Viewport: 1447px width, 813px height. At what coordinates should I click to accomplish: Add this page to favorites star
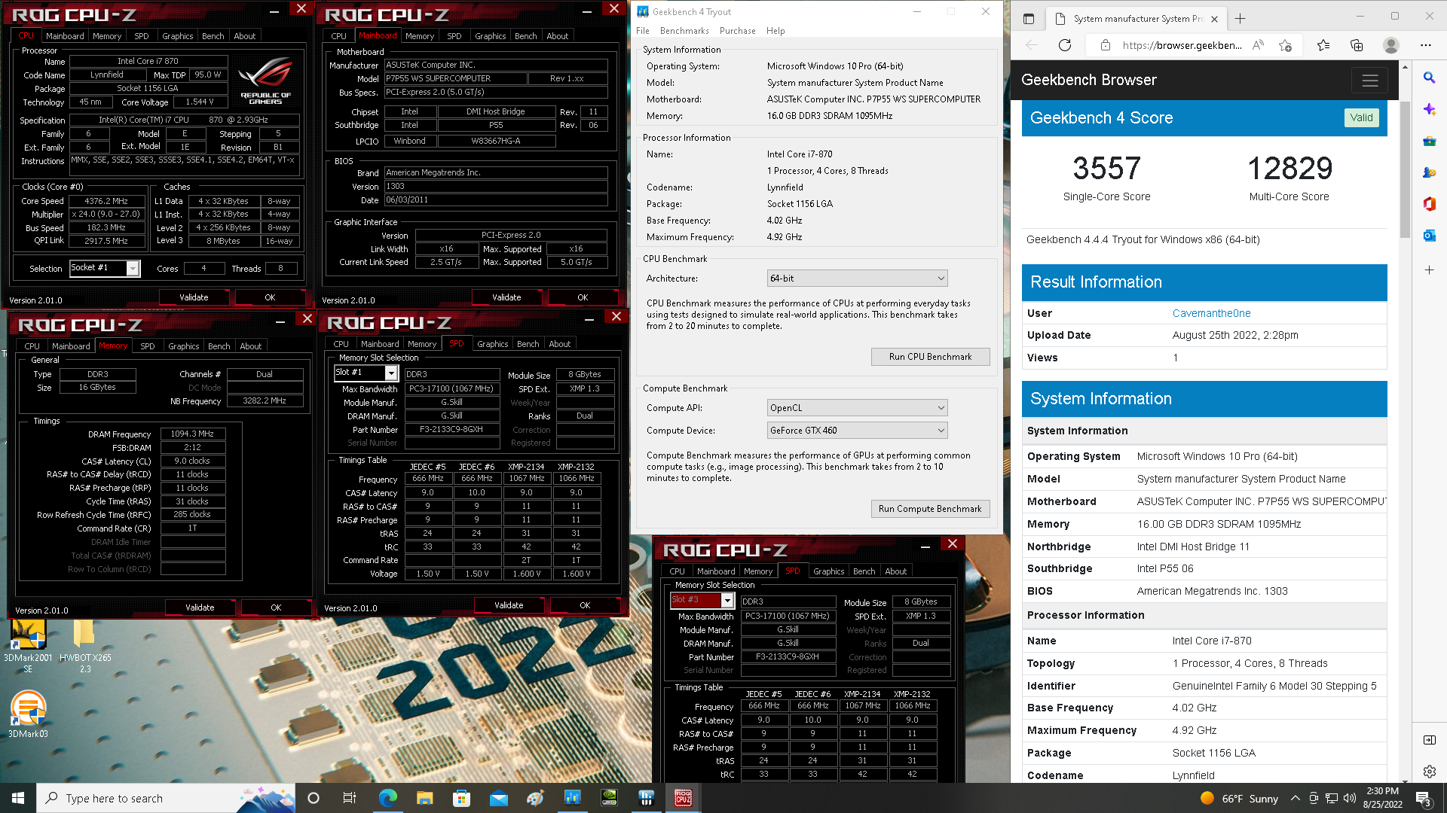pos(1286,45)
